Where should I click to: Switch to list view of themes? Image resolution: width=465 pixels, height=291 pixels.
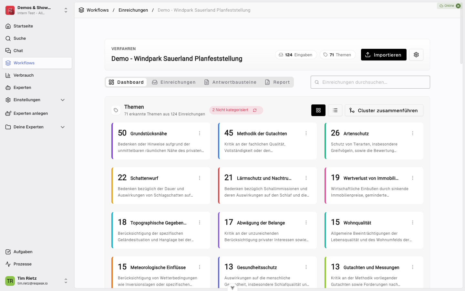[335, 110]
